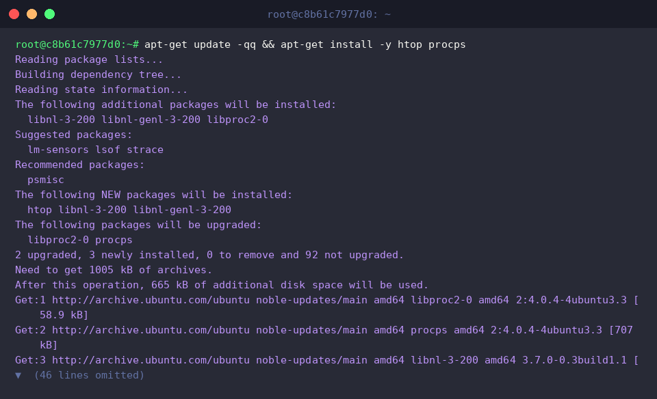Click the 'psmisc' package line
Screen dimensions: 657x399
[x=46, y=180]
